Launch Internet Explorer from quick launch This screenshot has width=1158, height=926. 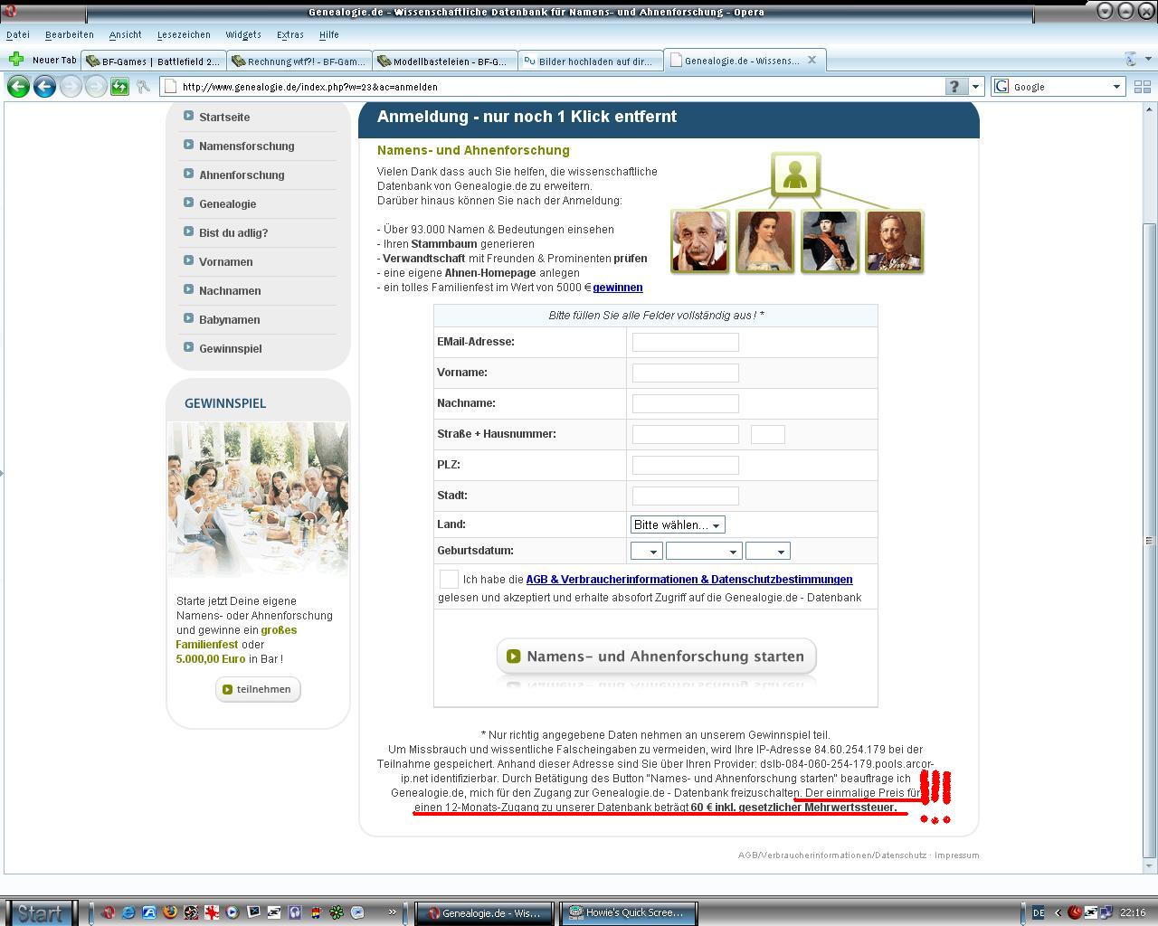128,912
